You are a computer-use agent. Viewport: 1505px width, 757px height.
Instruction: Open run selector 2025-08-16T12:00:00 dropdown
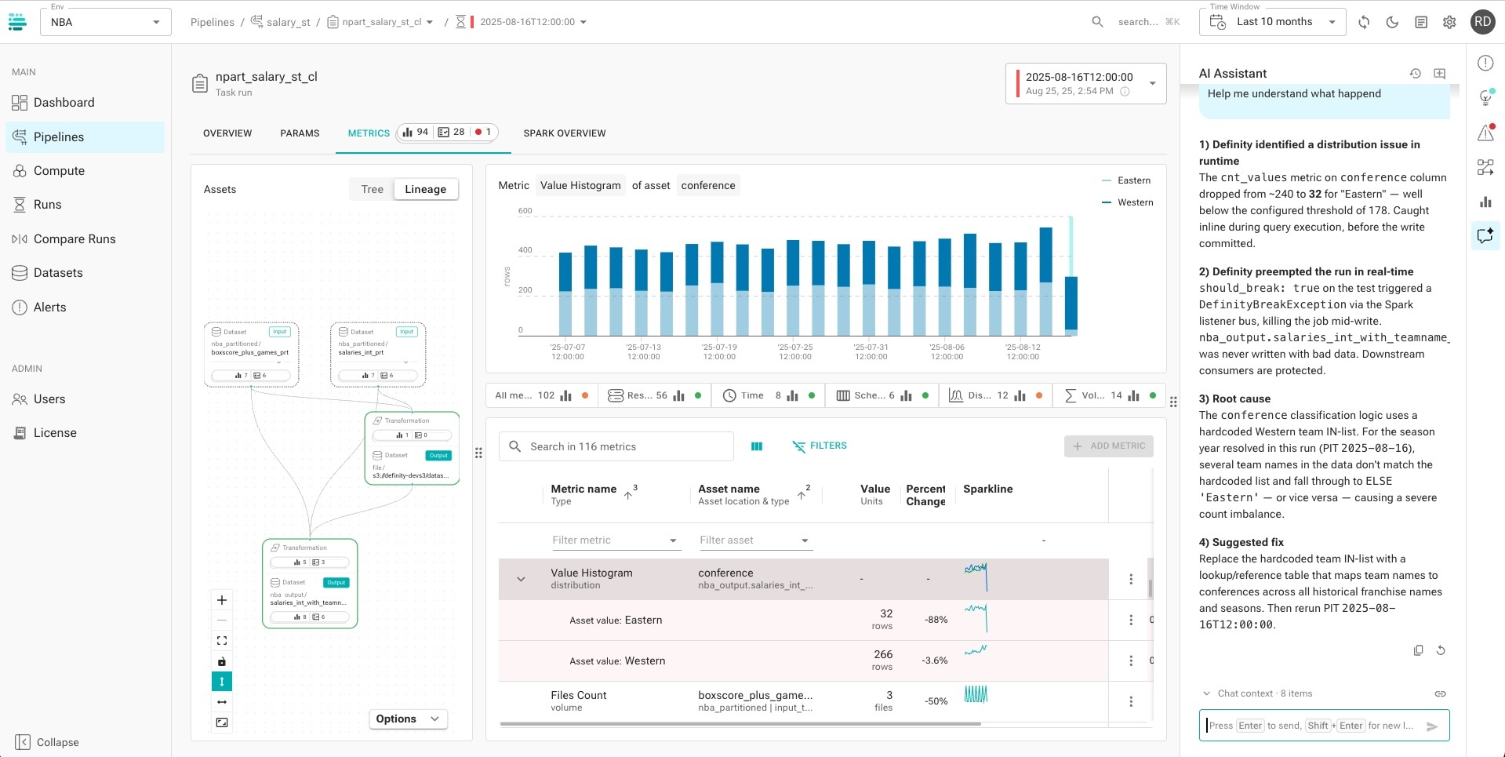coord(1086,83)
